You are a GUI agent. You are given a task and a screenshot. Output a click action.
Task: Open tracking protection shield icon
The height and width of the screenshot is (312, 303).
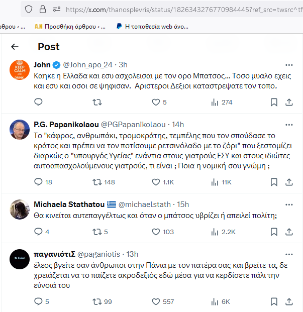point(29,9)
